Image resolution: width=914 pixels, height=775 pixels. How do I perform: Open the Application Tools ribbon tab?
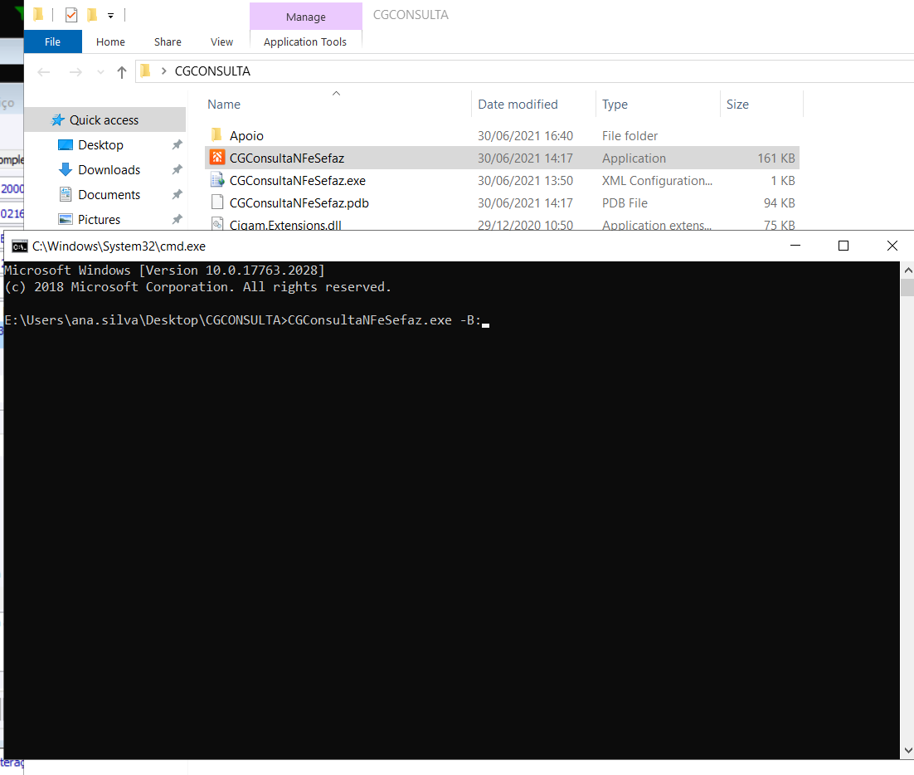(x=305, y=42)
